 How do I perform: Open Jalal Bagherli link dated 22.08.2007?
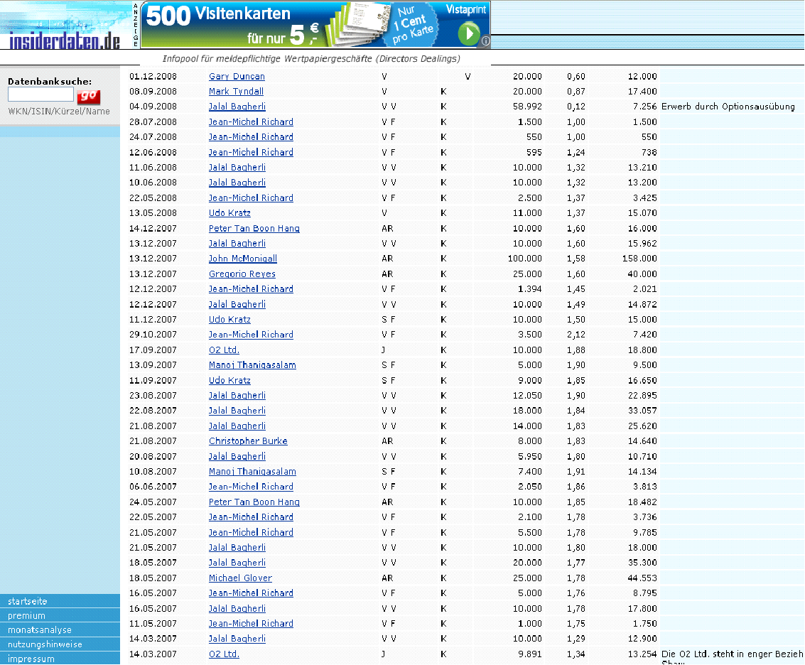coord(237,411)
